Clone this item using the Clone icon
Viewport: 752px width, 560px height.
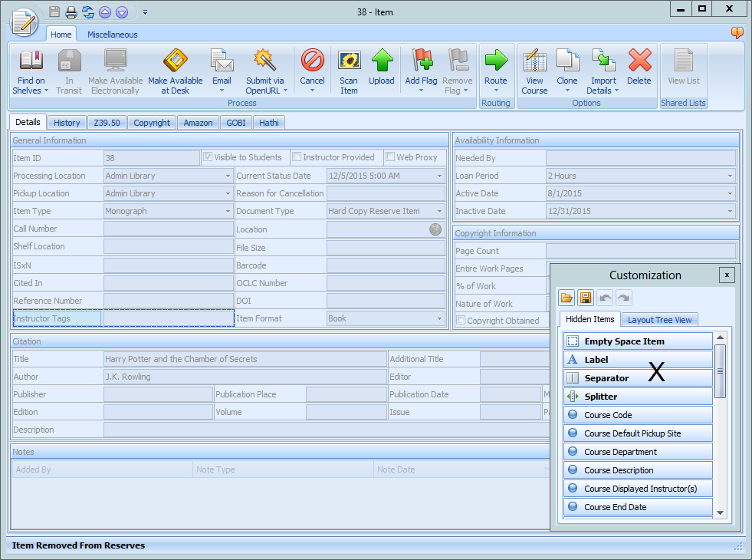pos(567,69)
